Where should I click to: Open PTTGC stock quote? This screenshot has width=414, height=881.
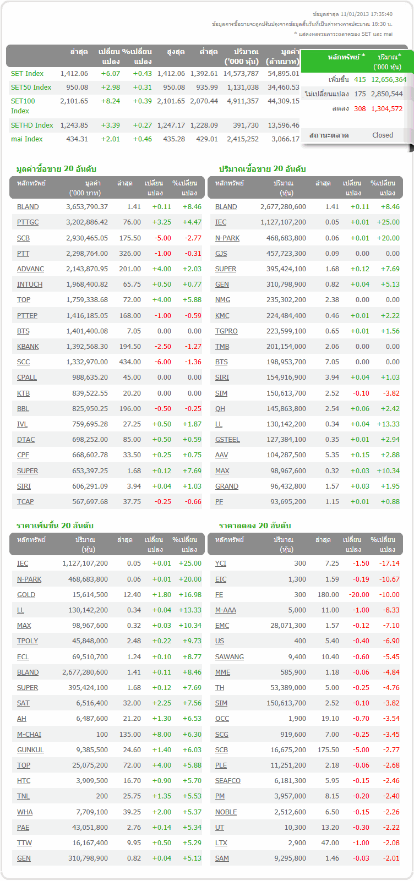point(28,222)
